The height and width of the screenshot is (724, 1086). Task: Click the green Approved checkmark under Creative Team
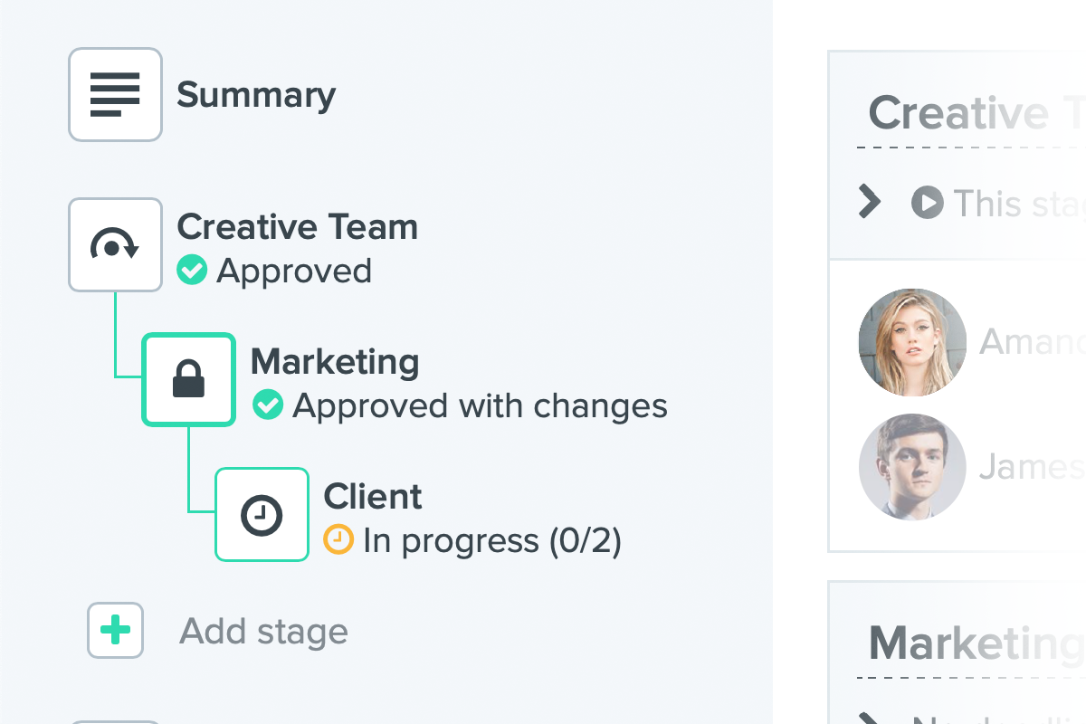192,270
